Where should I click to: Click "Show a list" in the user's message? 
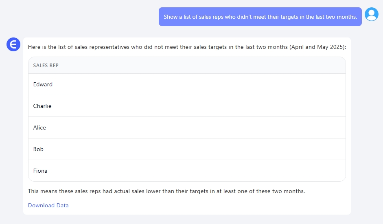(178, 17)
